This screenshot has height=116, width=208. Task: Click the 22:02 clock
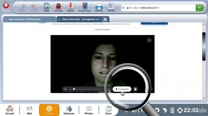191,110
